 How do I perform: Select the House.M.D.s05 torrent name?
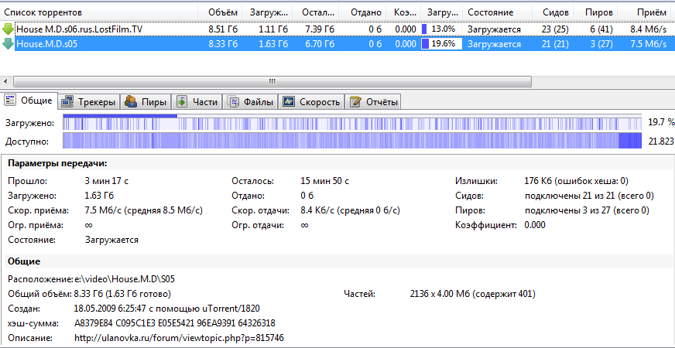[x=47, y=44]
